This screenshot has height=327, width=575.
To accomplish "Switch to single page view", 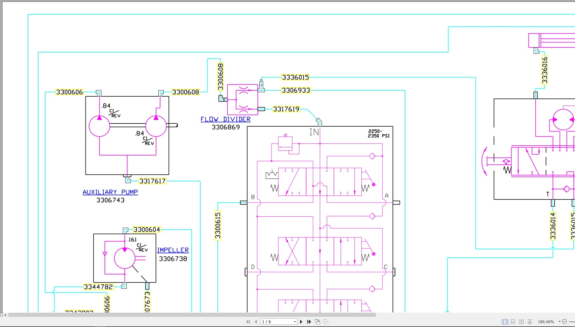I will 505,322.
